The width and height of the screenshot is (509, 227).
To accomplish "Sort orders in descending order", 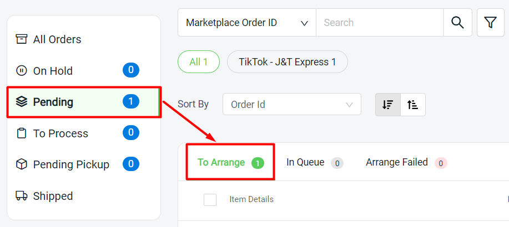I will (x=388, y=105).
